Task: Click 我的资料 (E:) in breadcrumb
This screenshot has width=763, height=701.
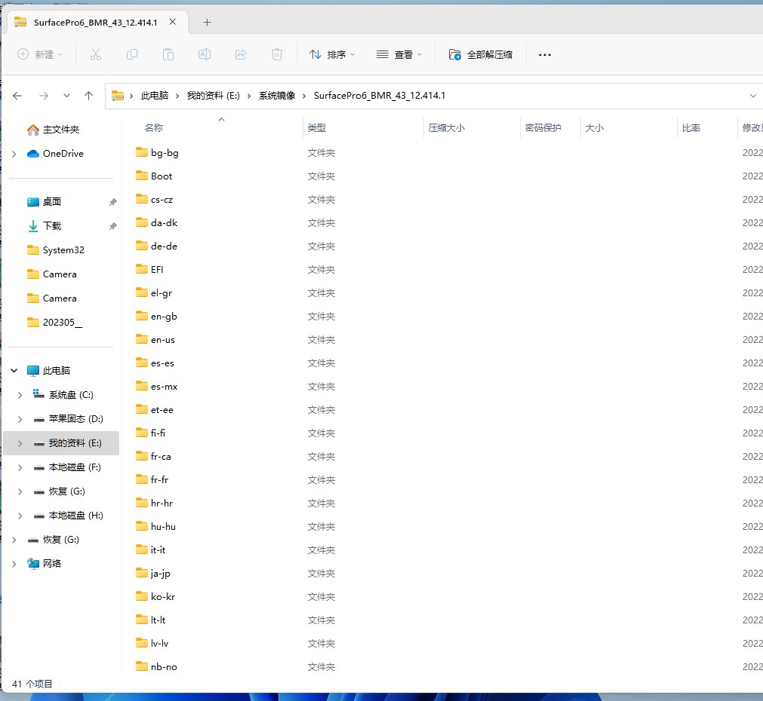Action: (213, 96)
